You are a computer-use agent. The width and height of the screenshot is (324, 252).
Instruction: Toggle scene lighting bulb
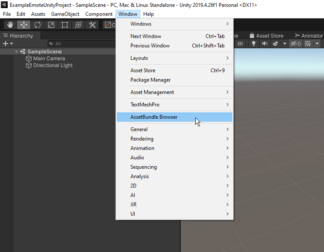(x=254, y=44)
